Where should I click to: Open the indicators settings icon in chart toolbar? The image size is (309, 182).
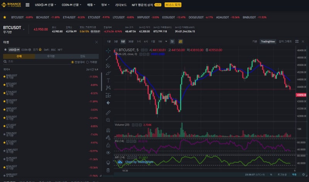click(172, 42)
